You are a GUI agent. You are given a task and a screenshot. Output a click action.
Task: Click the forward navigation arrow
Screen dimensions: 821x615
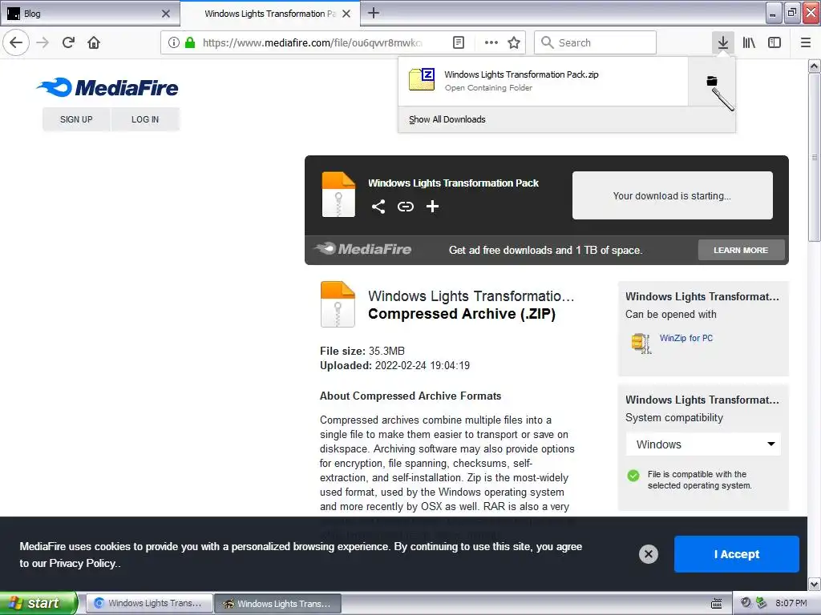click(x=42, y=42)
